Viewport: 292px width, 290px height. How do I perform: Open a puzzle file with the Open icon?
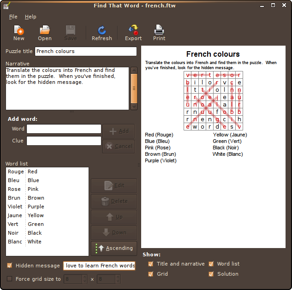45,30
